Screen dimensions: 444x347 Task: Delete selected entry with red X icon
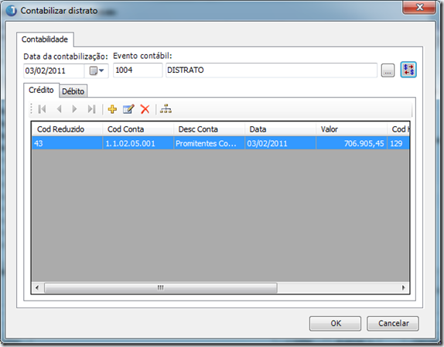click(145, 109)
